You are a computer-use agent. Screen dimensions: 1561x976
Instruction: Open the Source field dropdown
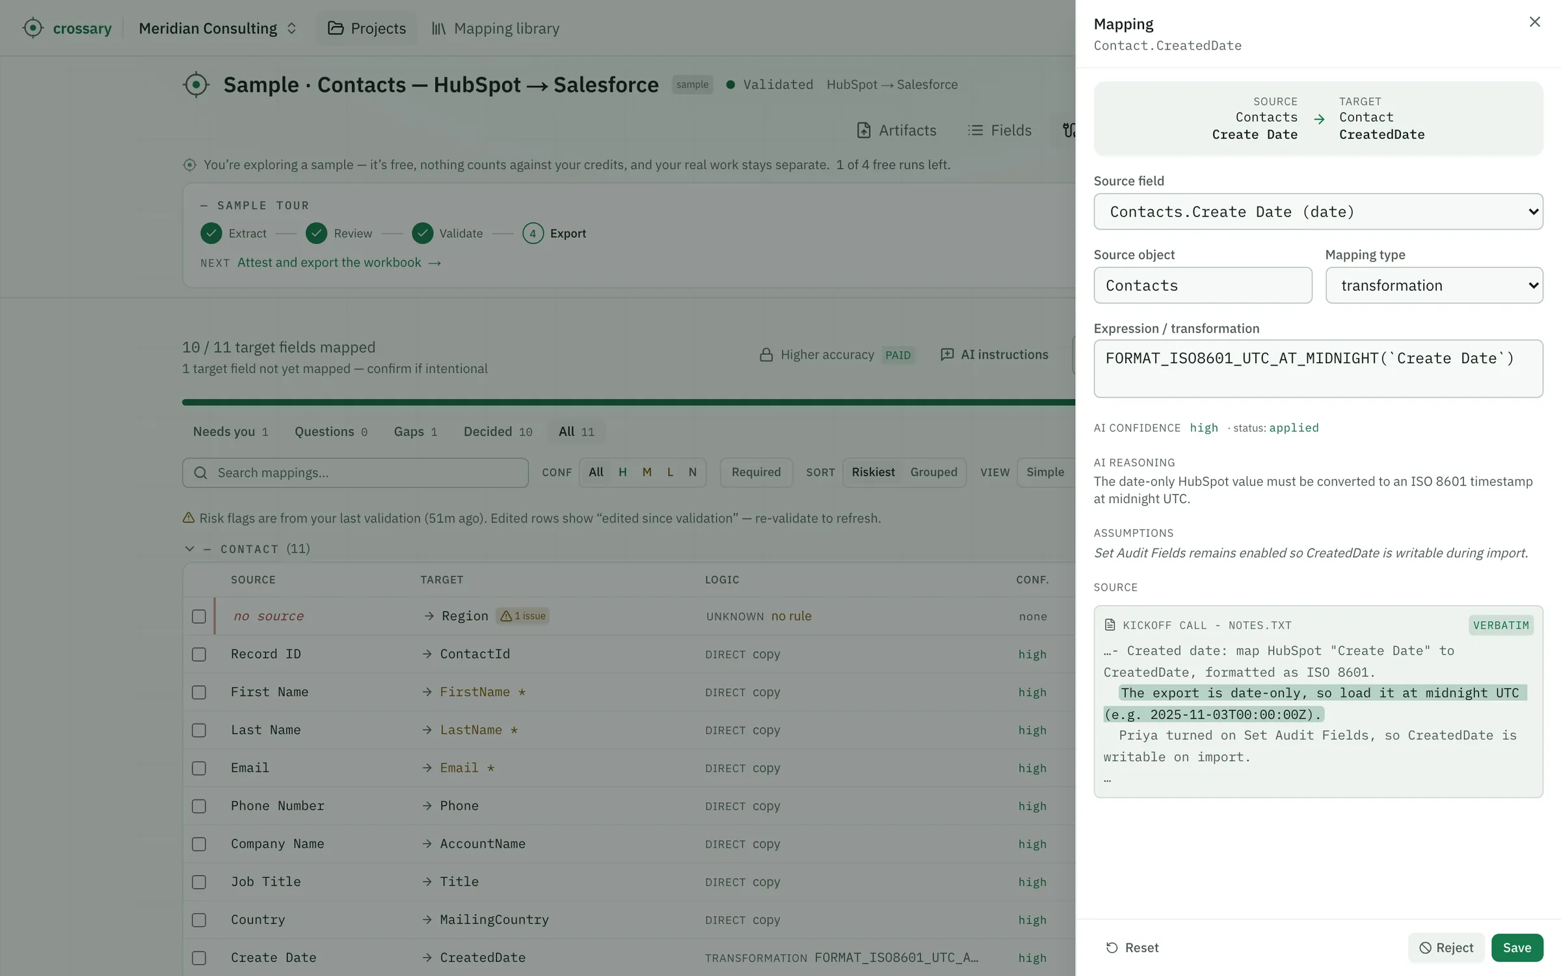(x=1318, y=211)
